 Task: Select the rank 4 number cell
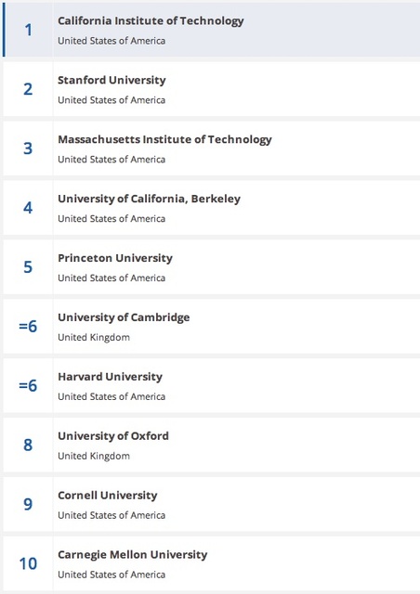(x=29, y=208)
